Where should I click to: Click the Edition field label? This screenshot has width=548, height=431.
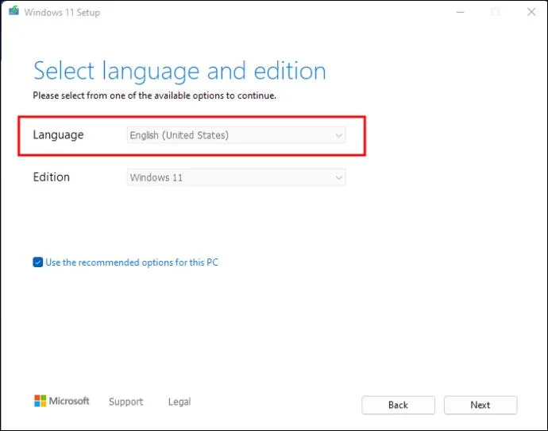coord(52,177)
